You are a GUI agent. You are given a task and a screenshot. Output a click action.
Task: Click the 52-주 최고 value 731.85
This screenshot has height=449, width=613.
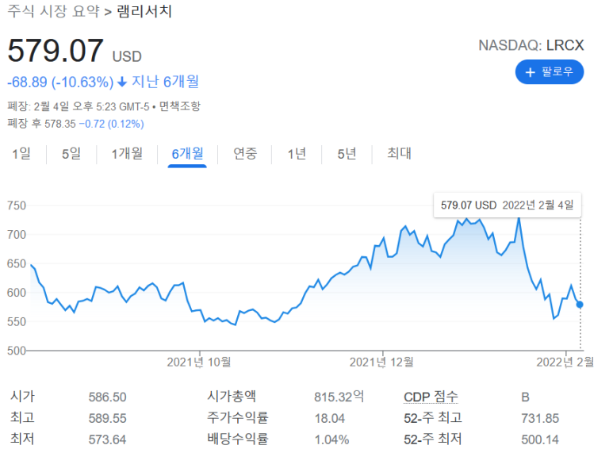[x=540, y=419]
